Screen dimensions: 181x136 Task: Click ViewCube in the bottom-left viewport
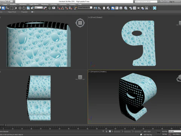(80, 77)
